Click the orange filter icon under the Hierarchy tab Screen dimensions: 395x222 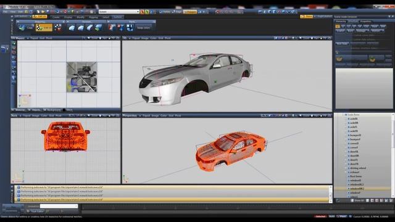(338, 26)
